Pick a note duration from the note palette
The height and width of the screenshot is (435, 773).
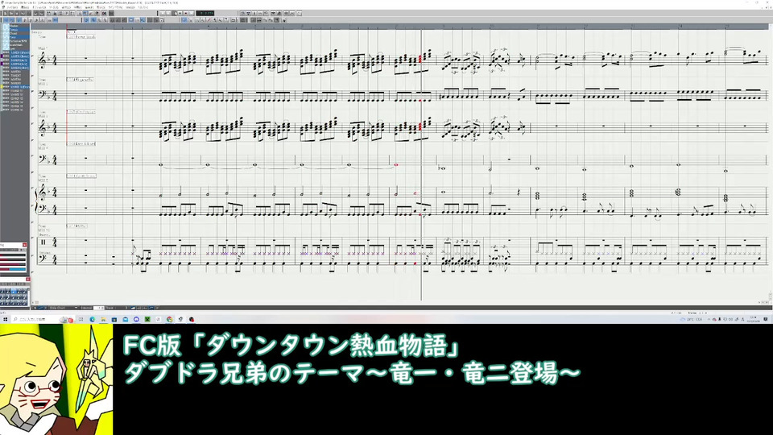(14, 291)
